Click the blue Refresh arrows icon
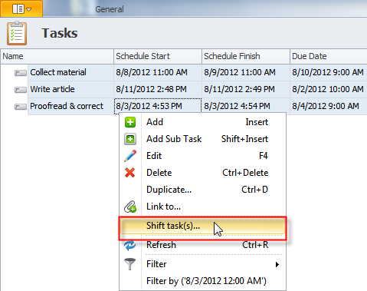This screenshot has height=291, width=367. pyautogui.click(x=130, y=245)
